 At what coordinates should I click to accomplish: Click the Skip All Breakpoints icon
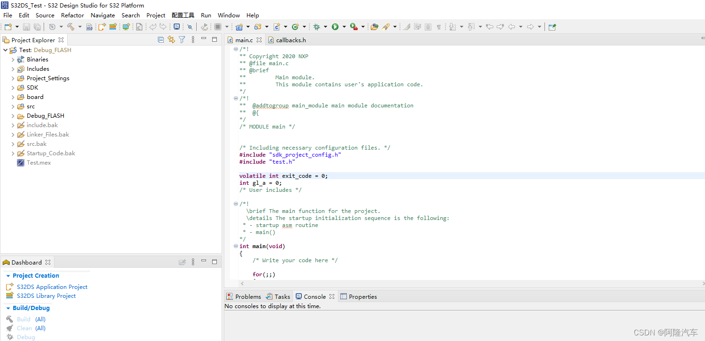click(190, 27)
